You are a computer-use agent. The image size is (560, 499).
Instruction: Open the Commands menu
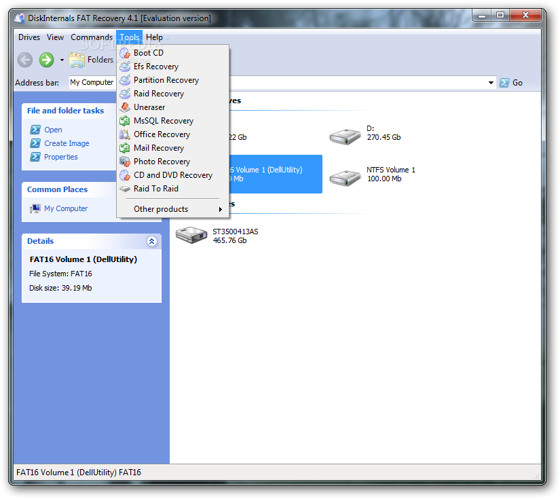pyautogui.click(x=92, y=37)
